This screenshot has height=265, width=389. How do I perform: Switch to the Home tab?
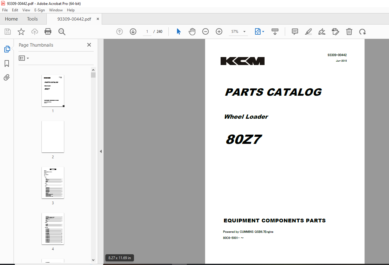11,19
